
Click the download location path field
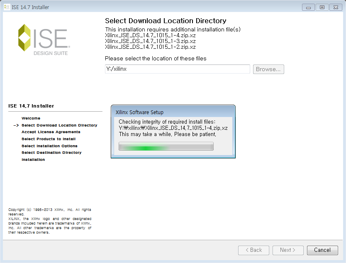(x=178, y=69)
